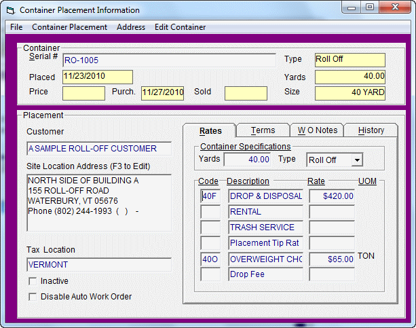Open the File menu
The height and width of the screenshot is (328, 416).
point(16,27)
